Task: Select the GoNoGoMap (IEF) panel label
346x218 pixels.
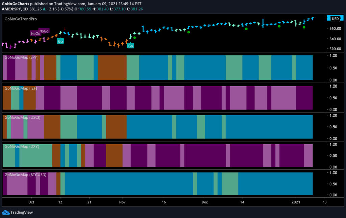Action: coord(21,88)
